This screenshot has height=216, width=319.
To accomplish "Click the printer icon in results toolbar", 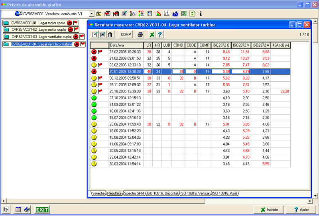I will pos(140,35).
